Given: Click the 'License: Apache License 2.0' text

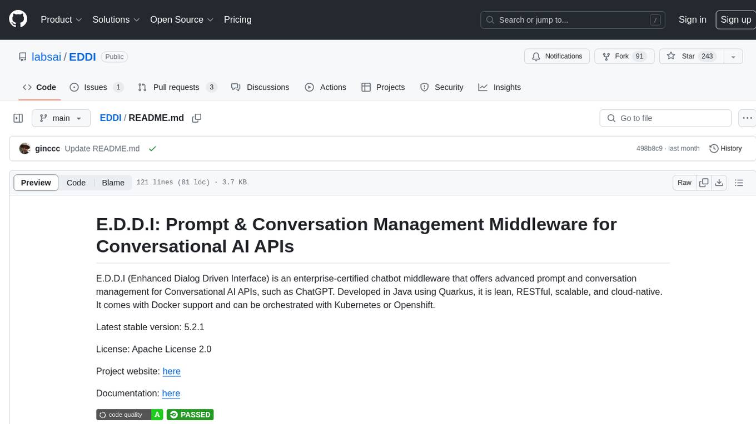Looking at the screenshot, I should 153,349.
